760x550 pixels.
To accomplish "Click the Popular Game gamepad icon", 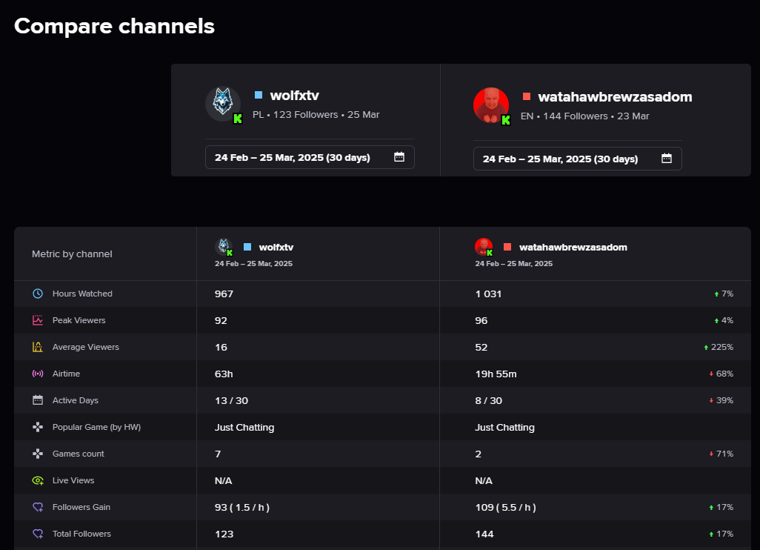I will click(x=38, y=427).
